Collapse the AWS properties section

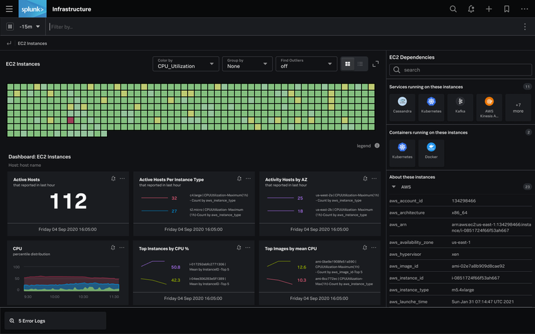[393, 187]
